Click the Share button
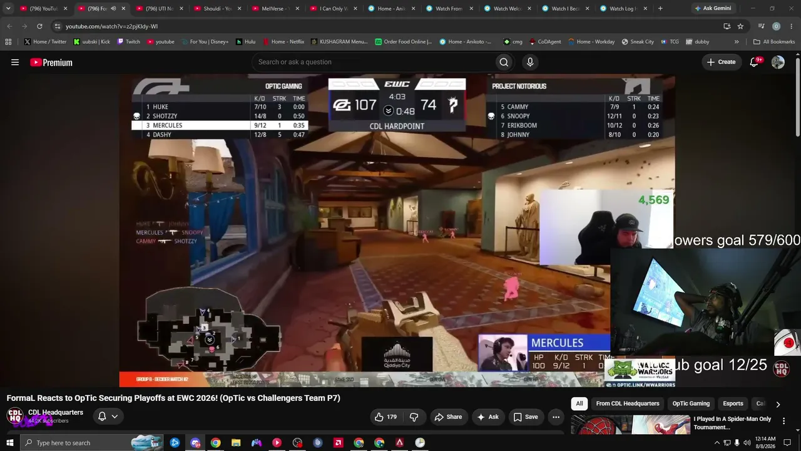 click(x=448, y=417)
